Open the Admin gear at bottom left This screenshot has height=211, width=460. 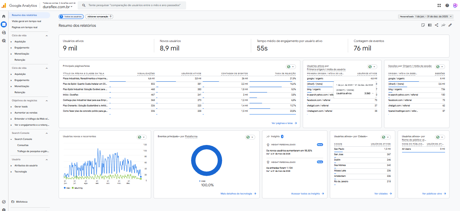[4, 209]
